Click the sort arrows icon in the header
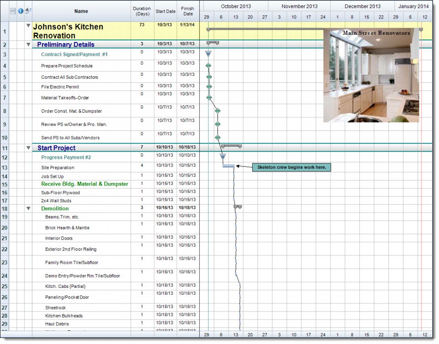Viewport: 439px width, 344px height. pos(28,11)
